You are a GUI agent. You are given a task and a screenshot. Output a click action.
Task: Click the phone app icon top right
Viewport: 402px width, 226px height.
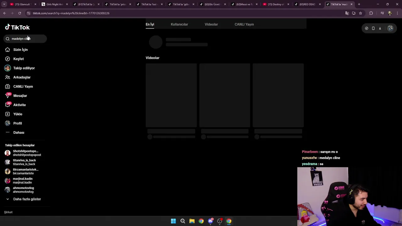click(x=373, y=28)
